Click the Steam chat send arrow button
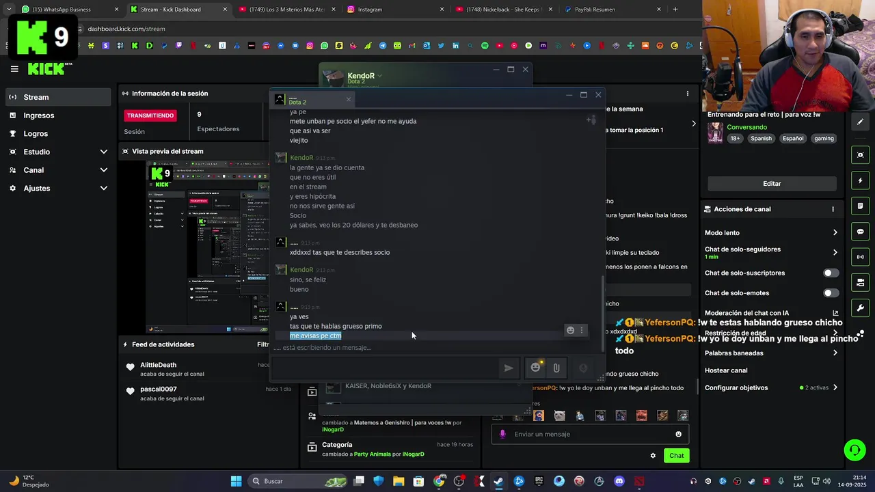 509,368
